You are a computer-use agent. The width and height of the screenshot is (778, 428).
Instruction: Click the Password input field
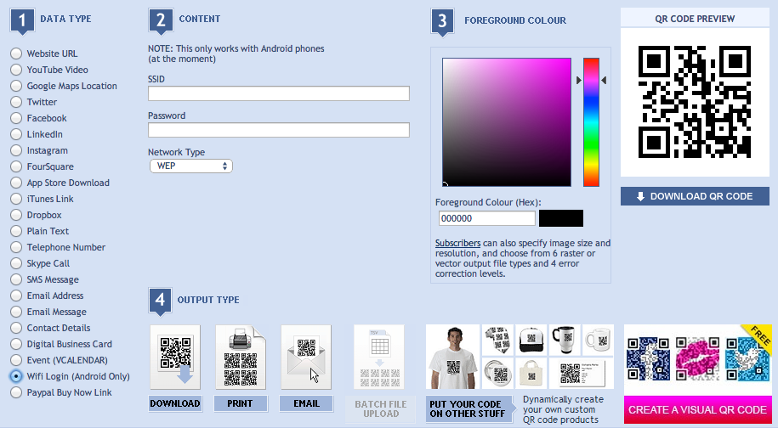[279, 130]
